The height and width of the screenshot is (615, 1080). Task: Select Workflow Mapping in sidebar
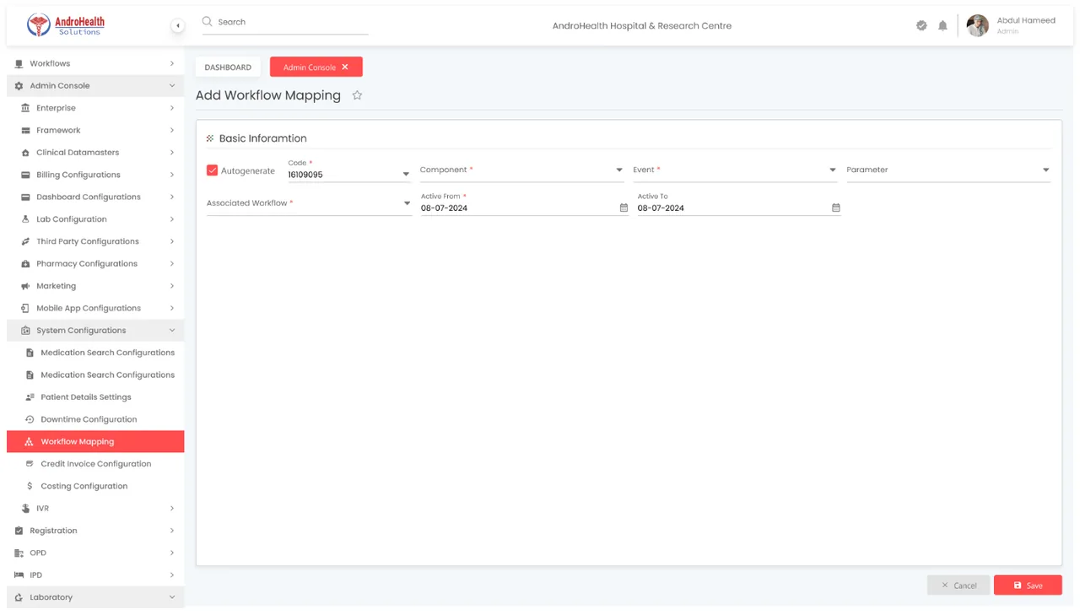[95, 441]
